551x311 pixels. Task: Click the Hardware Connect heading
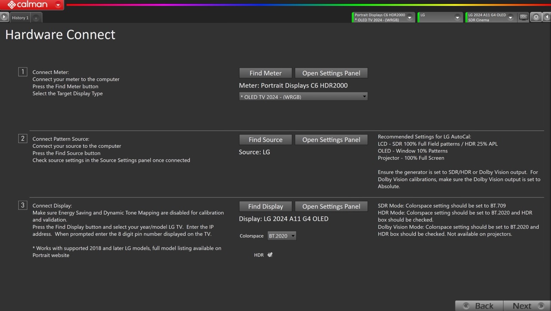[x=60, y=34]
